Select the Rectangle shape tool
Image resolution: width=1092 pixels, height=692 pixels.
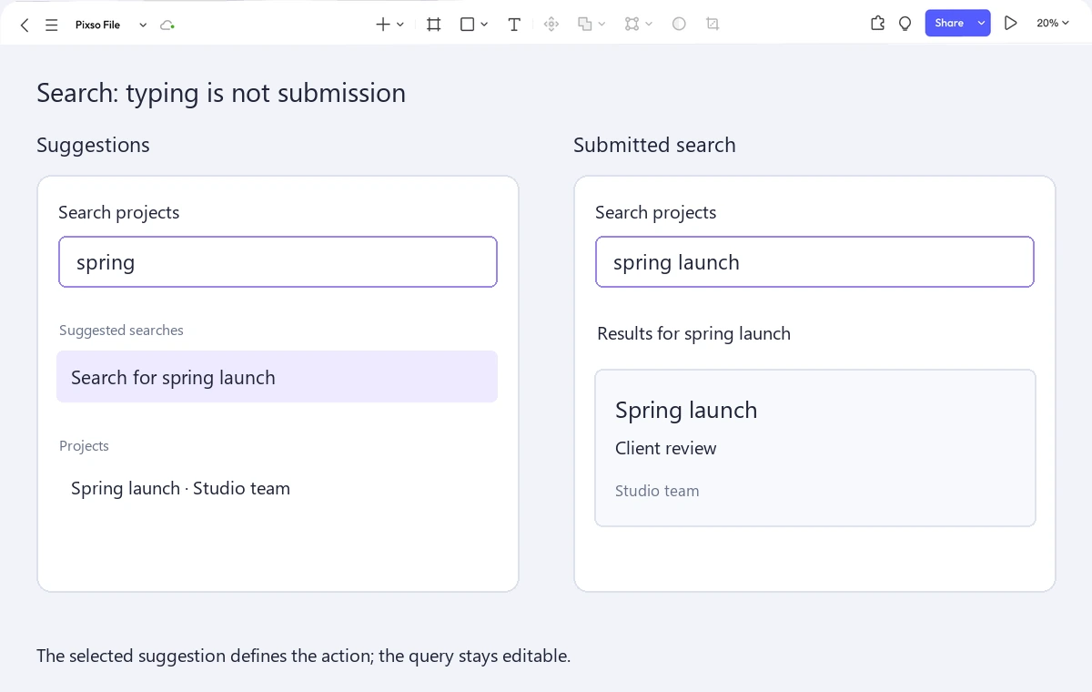point(467,25)
